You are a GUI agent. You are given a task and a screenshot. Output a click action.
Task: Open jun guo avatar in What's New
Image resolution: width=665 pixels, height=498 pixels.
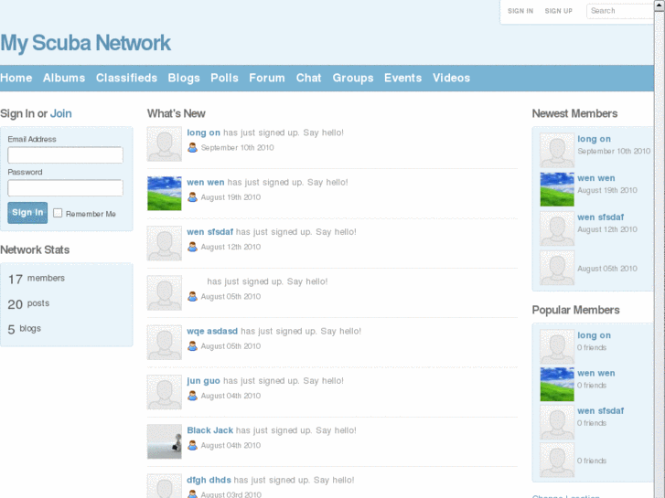[x=165, y=392]
